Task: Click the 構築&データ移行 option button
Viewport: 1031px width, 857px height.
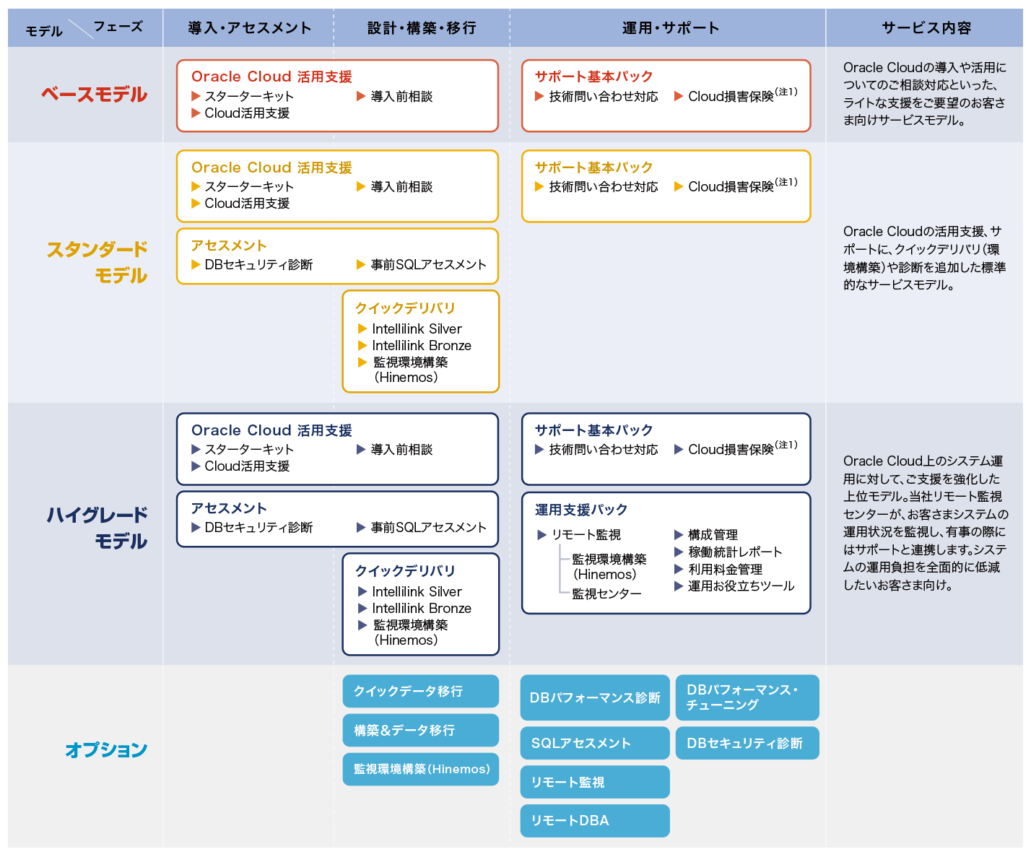Action: 421,731
